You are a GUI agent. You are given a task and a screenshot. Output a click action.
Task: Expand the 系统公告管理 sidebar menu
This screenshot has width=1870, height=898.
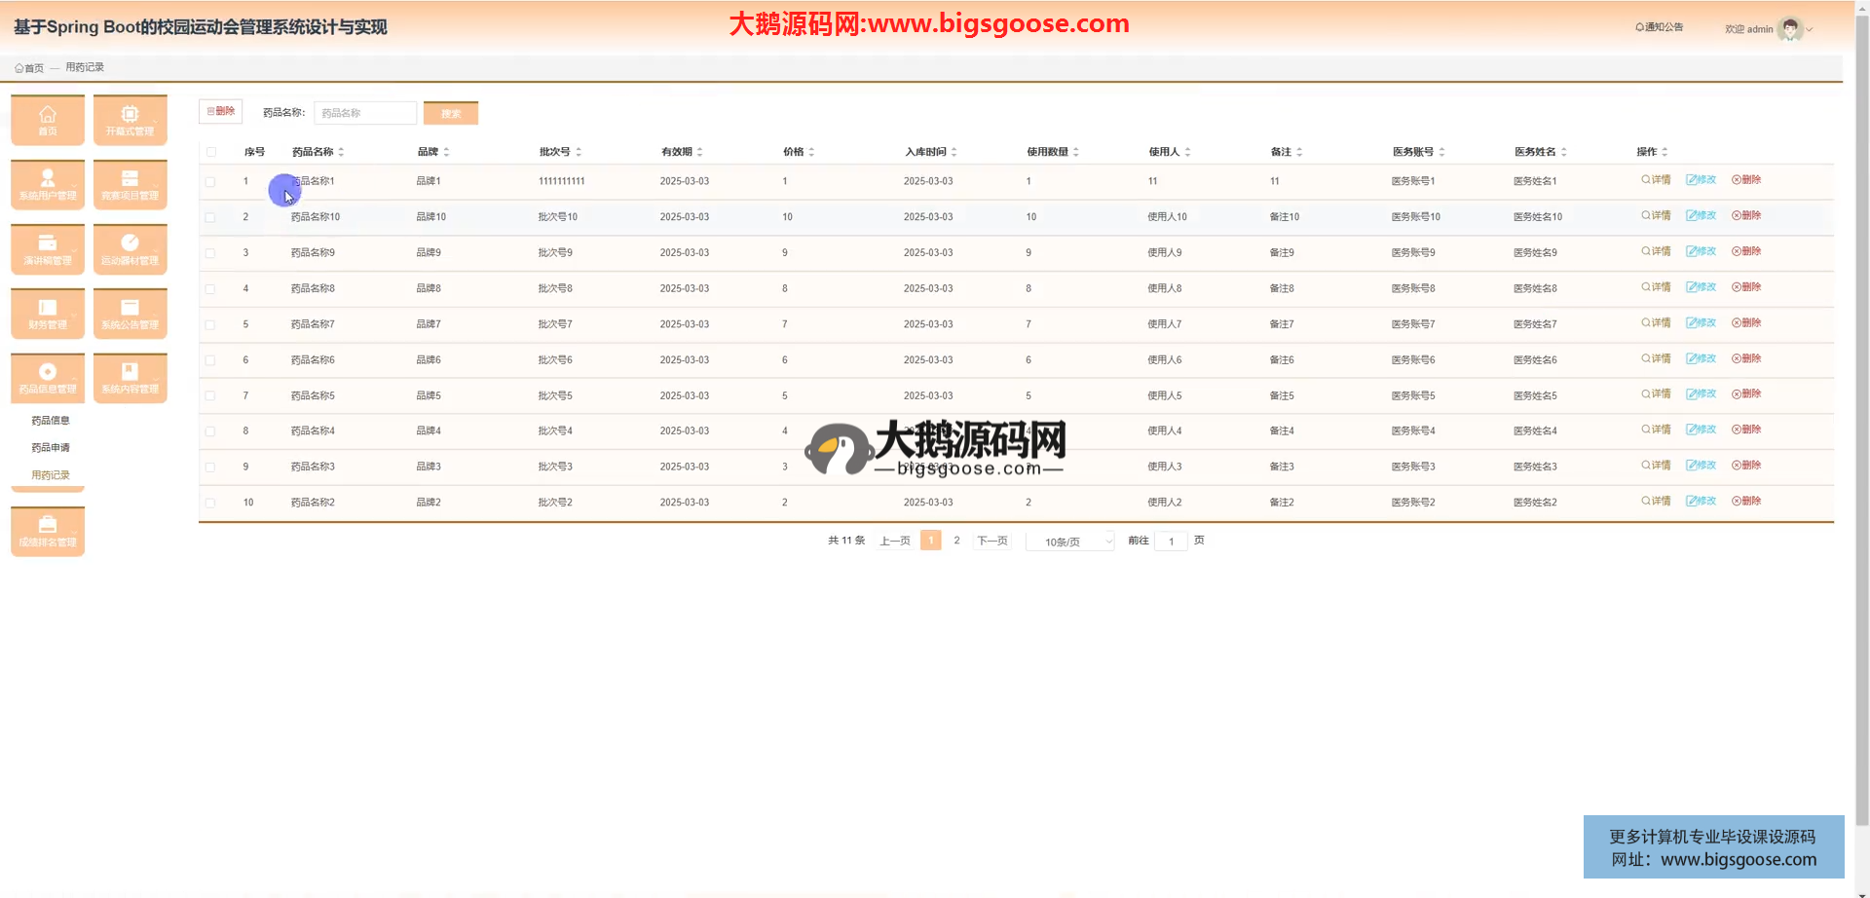point(130,313)
